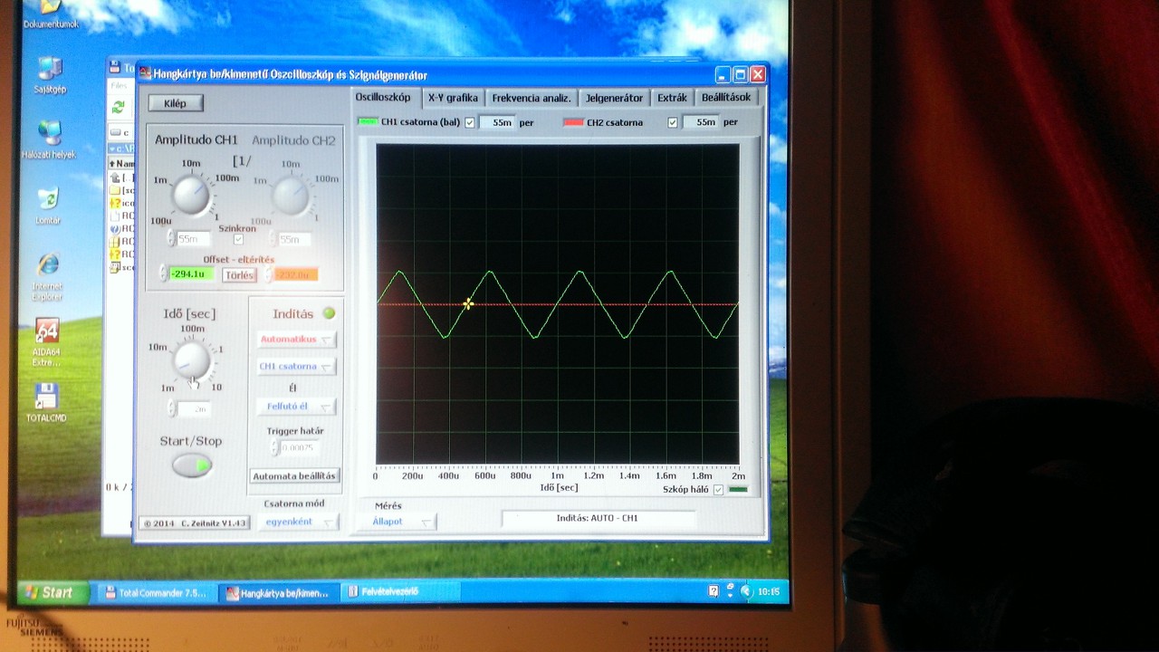Click the CH1 offset value field -294.1u
Viewport: 1159px width, 652px height.
pyautogui.click(x=192, y=273)
